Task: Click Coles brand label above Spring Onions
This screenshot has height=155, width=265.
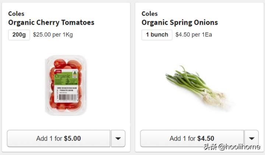Action: pyautogui.click(x=149, y=14)
